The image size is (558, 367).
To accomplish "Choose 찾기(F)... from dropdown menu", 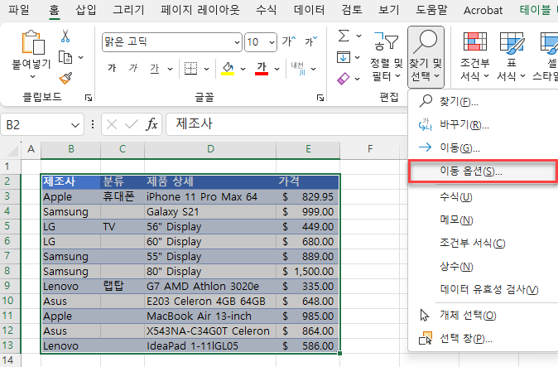I will pos(483,102).
